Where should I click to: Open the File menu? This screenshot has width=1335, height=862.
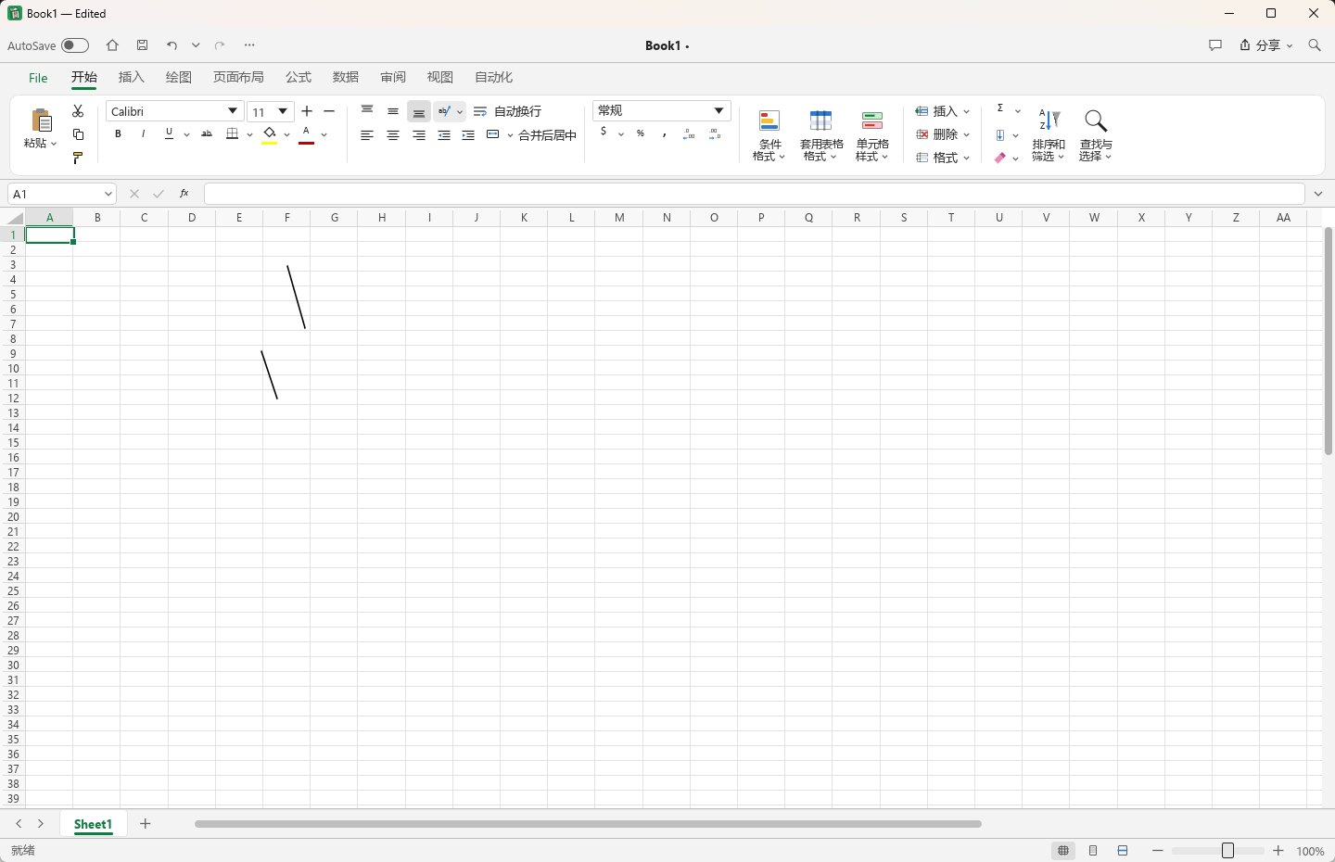pos(38,78)
